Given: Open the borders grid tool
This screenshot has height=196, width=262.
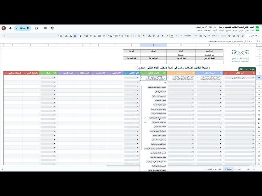Looking at the screenshot, I should coord(139,36).
